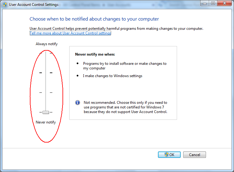Set slider to second notification level tick
Screen dimensions: 234x172
click(x=46, y=73)
